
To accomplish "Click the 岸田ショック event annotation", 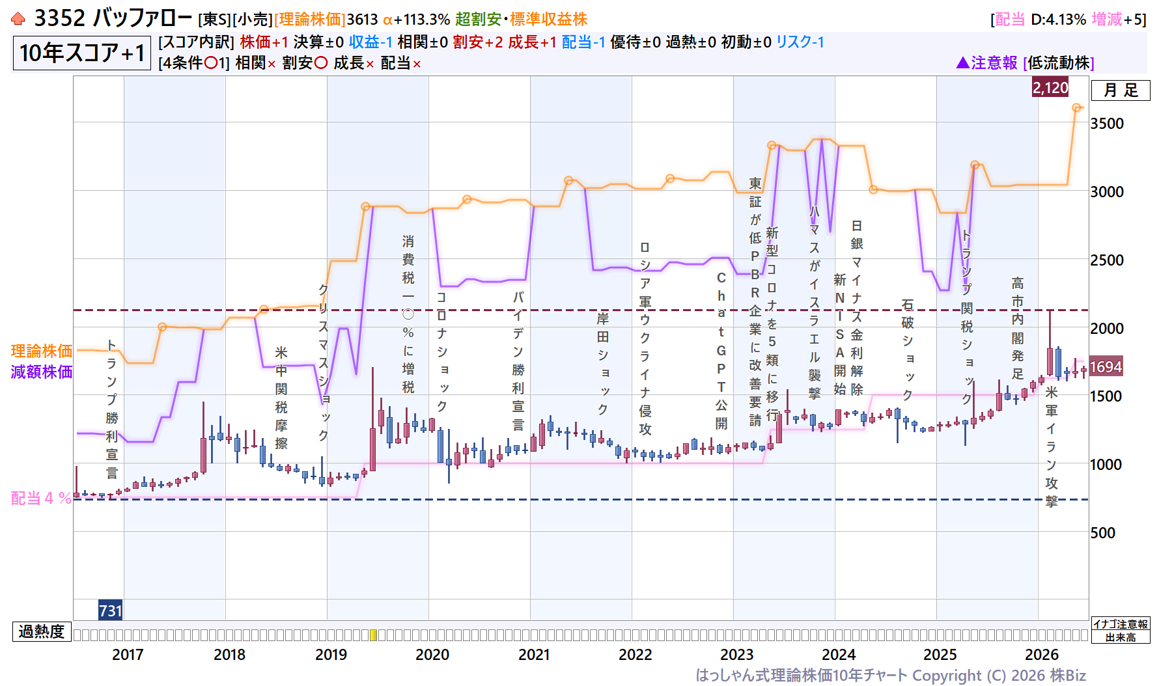I will 603,364.
